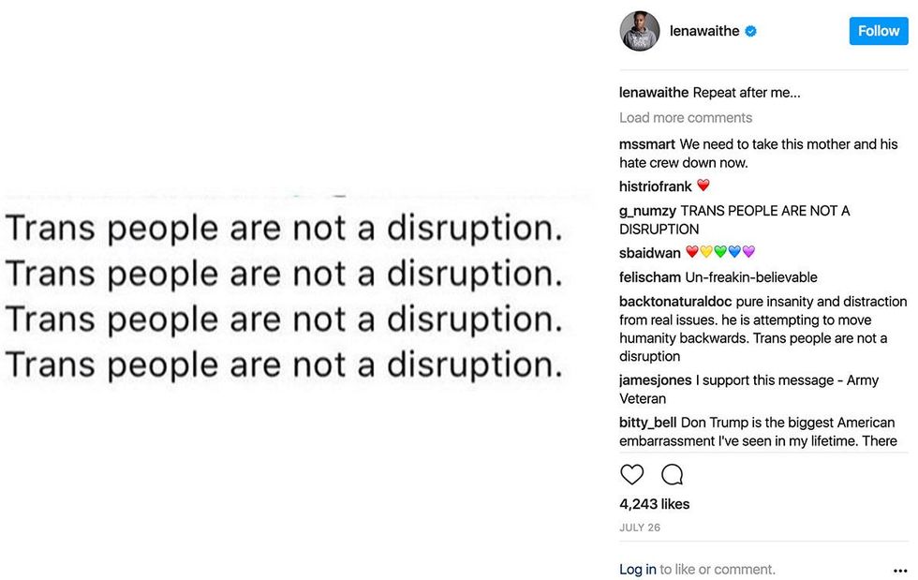Like the post using the heart icon
Screen dimensions: 918x580
pyautogui.click(x=632, y=475)
